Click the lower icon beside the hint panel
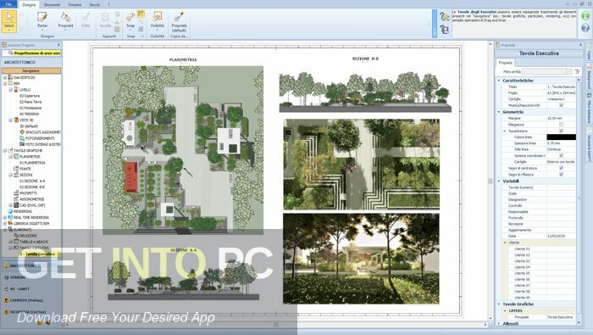593x335 pixels. tap(445, 29)
